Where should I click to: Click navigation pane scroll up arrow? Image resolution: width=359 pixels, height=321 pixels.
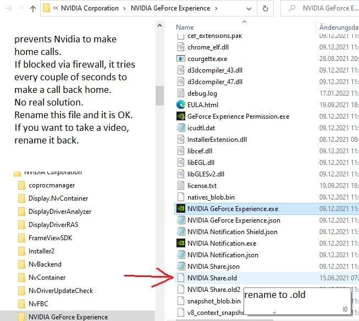click(159, 25)
